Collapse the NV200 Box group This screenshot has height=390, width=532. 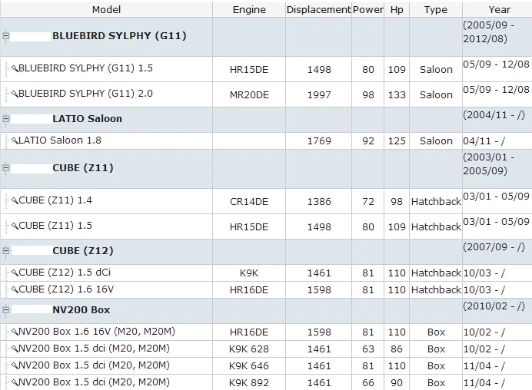[6, 309]
